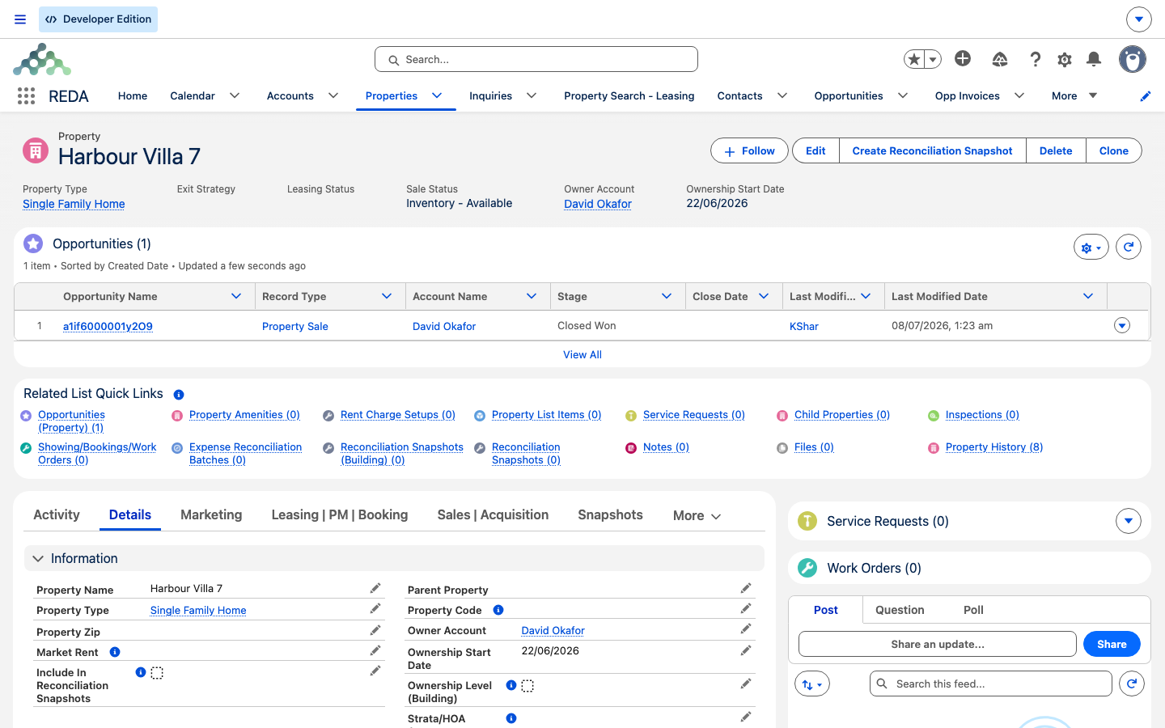Expand the More navigation menu
This screenshot has height=728, width=1165.
(1074, 95)
